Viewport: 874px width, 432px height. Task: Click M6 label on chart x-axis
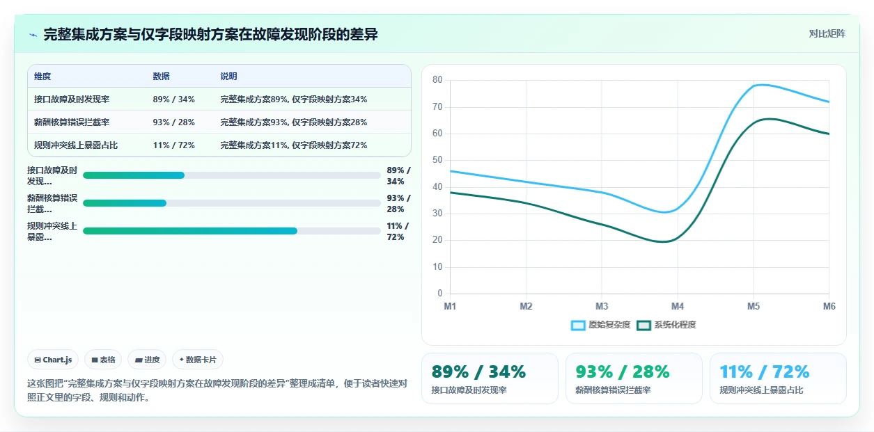tap(829, 307)
